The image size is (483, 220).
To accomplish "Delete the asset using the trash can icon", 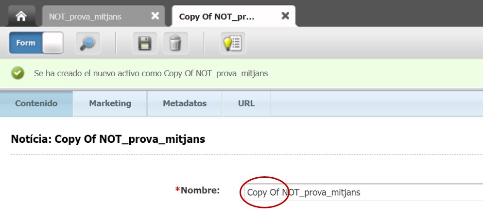I will click(175, 43).
